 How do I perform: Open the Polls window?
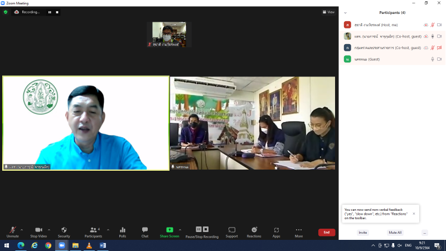click(x=123, y=232)
